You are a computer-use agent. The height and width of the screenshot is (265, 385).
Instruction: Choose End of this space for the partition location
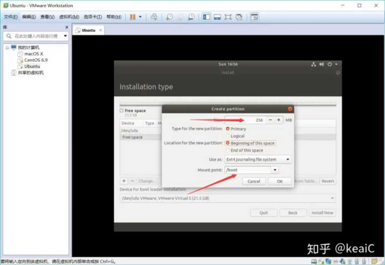(x=228, y=150)
